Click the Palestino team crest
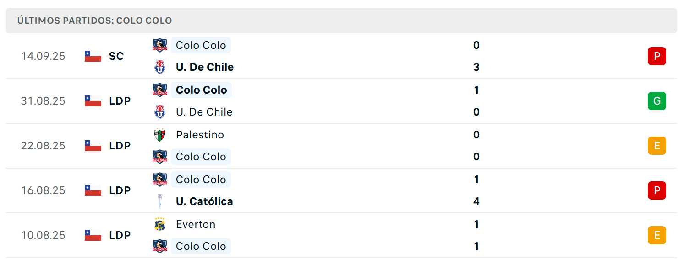 160,135
